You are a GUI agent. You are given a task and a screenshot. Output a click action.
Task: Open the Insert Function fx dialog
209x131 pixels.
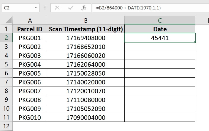[x=84, y=8]
